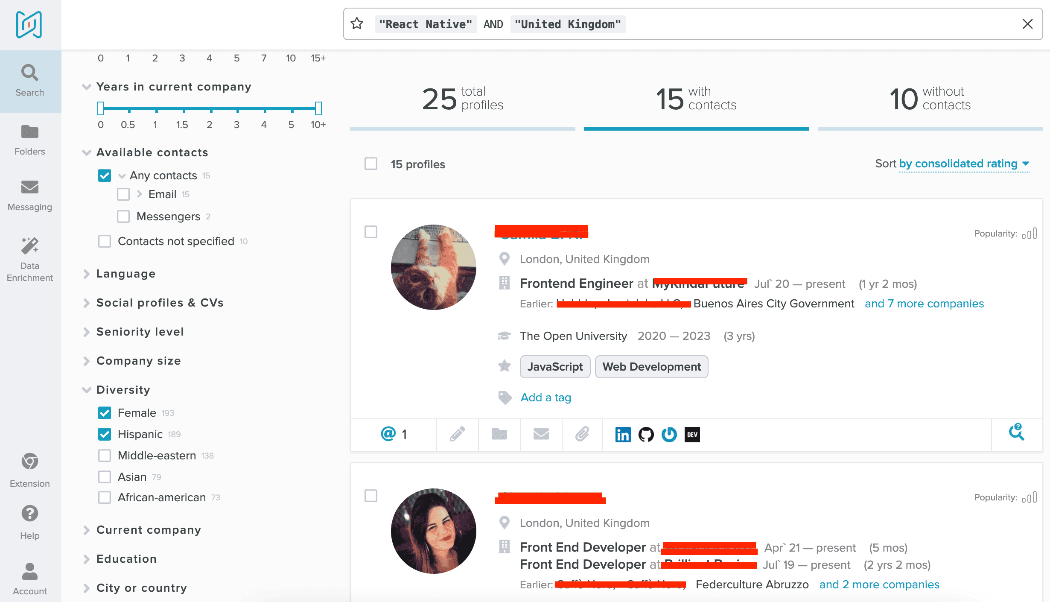Image resolution: width=1050 pixels, height=602 pixels.
Task: Open the total profiles tab
Action: point(461,99)
